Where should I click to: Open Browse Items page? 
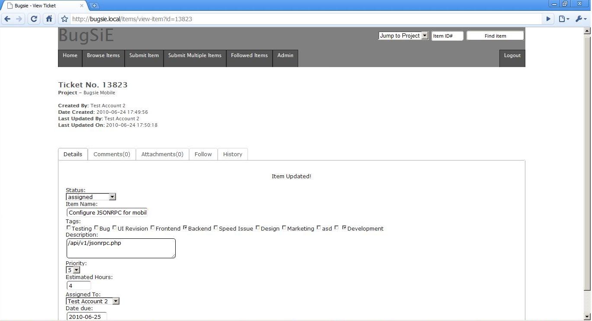tap(103, 58)
